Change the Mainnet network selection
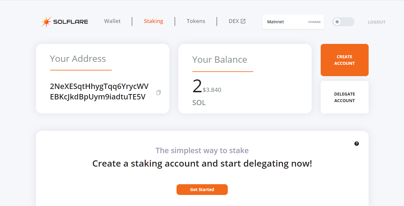This screenshot has height=206, width=404. (314, 22)
